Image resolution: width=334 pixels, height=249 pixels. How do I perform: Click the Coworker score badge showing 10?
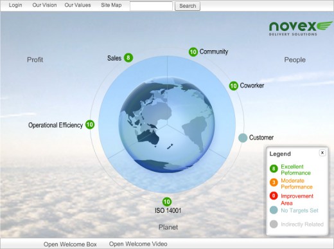pos(234,86)
